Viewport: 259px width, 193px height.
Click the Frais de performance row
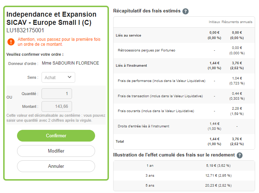click(184, 81)
